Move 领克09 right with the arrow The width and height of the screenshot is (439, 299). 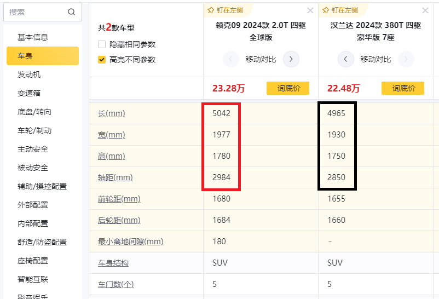291,59
